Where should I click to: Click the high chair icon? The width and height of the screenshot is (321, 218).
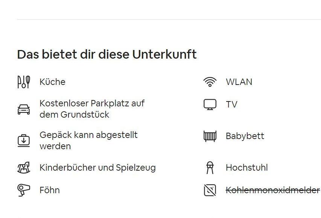point(210,168)
